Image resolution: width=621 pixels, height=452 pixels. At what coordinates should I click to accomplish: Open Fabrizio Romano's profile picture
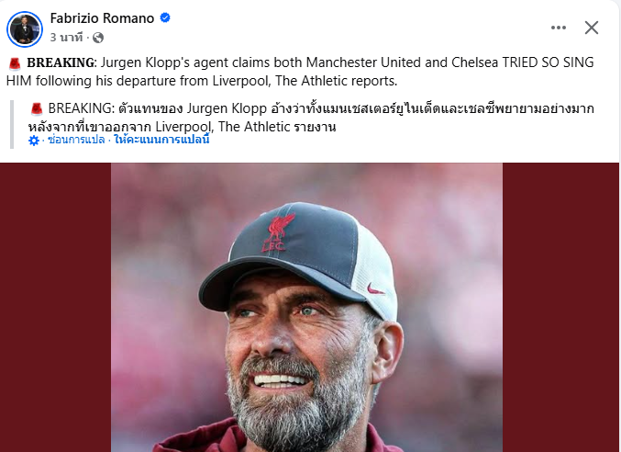click(25, 29)
